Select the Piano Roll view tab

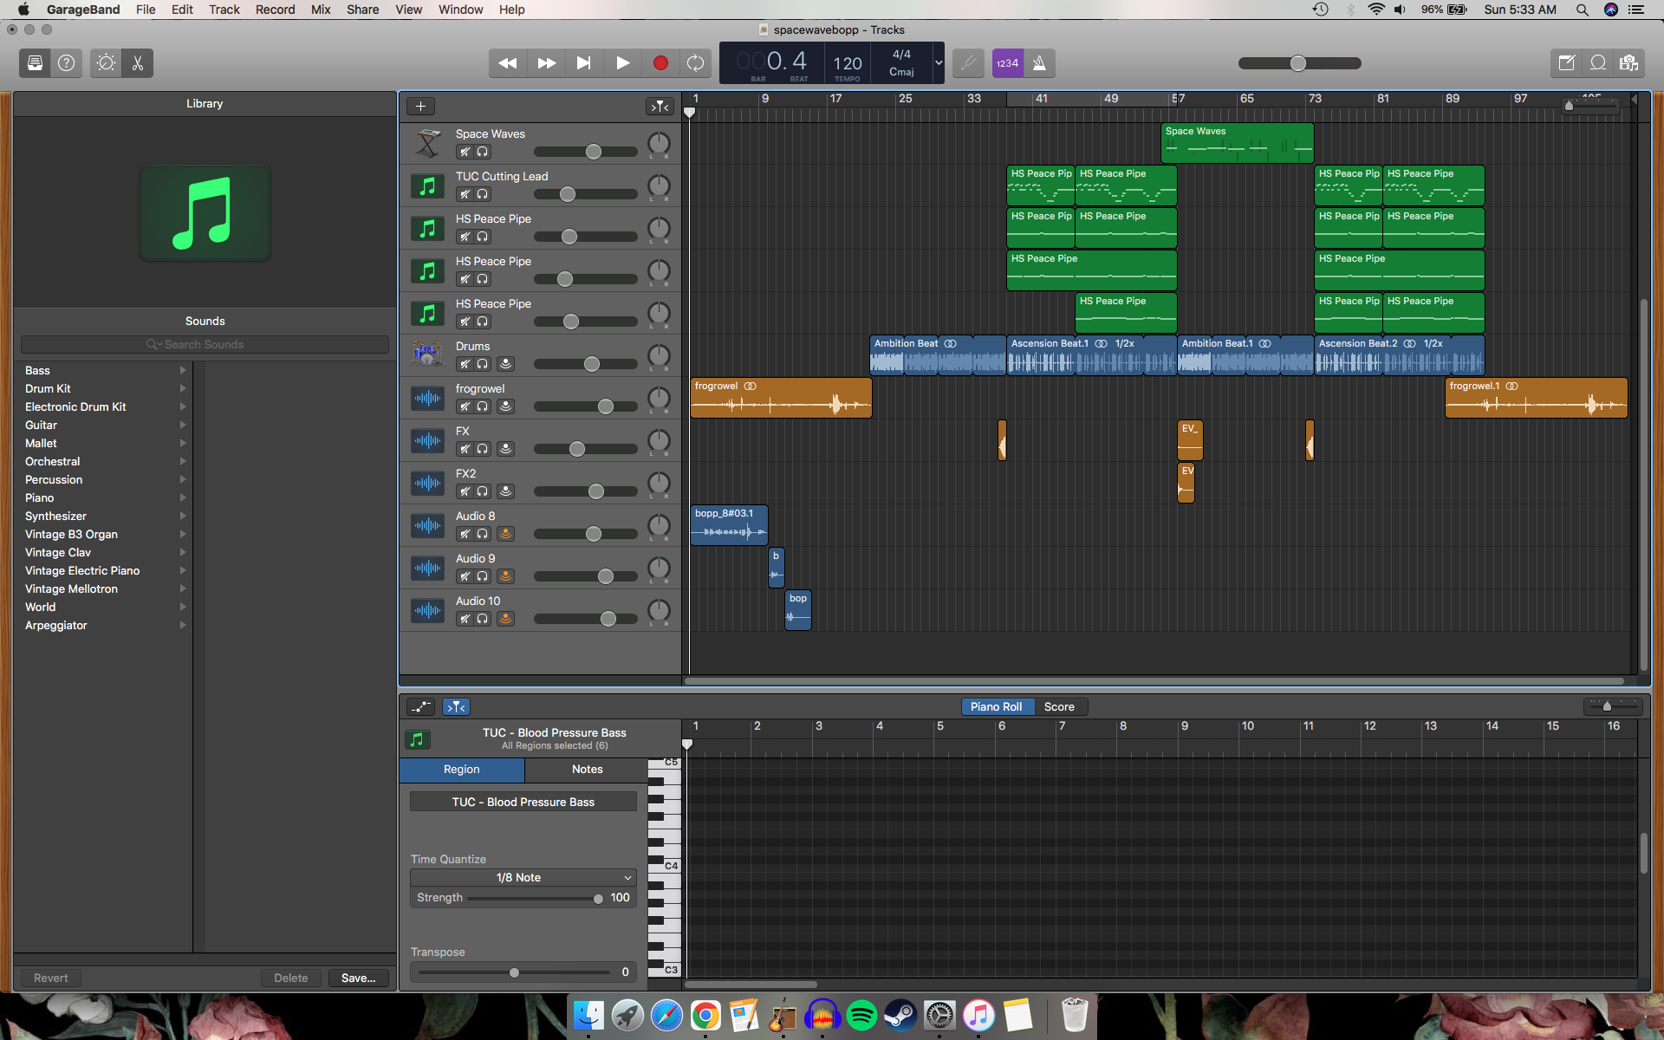click(997, 707)
